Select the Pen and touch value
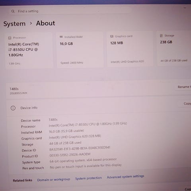Screen dimensions: 191x191 click(86, 166)
